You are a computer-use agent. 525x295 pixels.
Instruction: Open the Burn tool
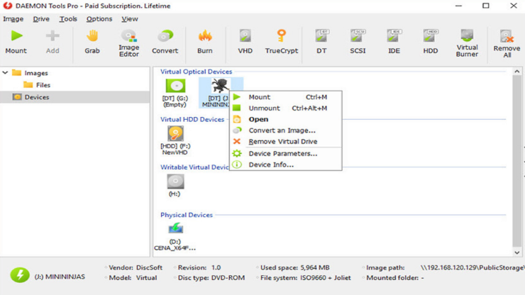pyautogui.click(x=204, y=42)
